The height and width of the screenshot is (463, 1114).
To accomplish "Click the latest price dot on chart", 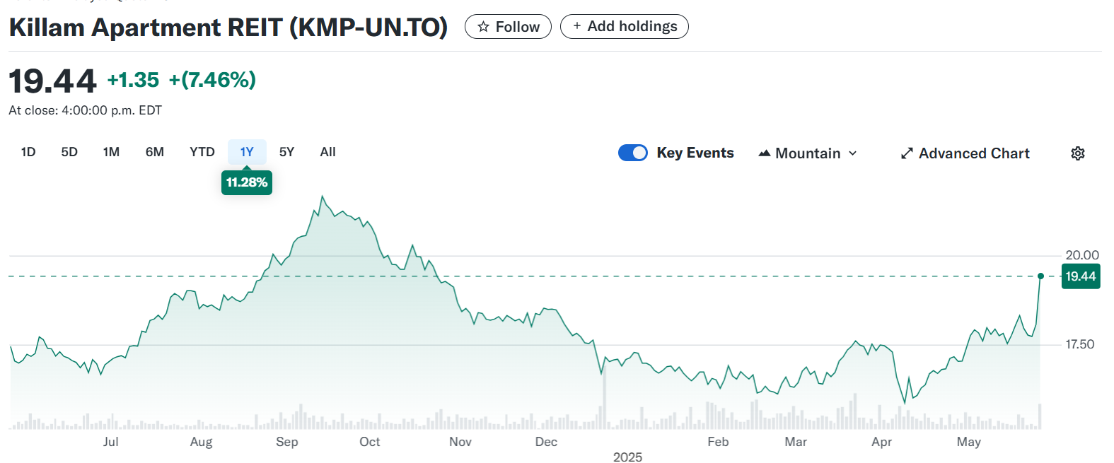I will 1040,276.
